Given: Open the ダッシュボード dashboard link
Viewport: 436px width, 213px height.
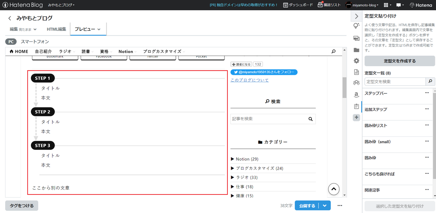Looking at the screenshot, I should 298,5.
